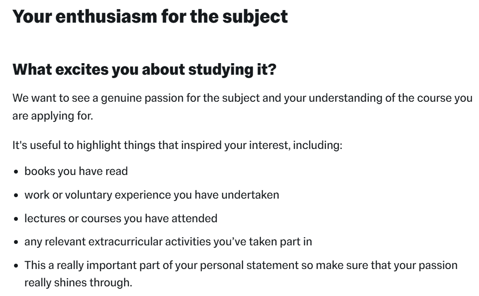Viewport: 479px width, 296px height.
Task: Click the bullet dot before "any relevant extracurricular"
Action: coord(16,242)
